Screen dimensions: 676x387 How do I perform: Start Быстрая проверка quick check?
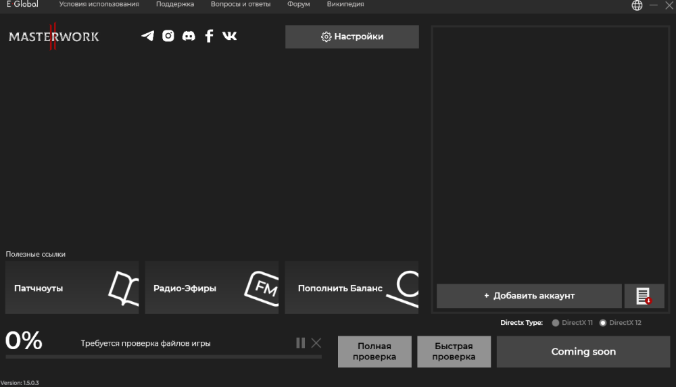click(x=454, y=352)
